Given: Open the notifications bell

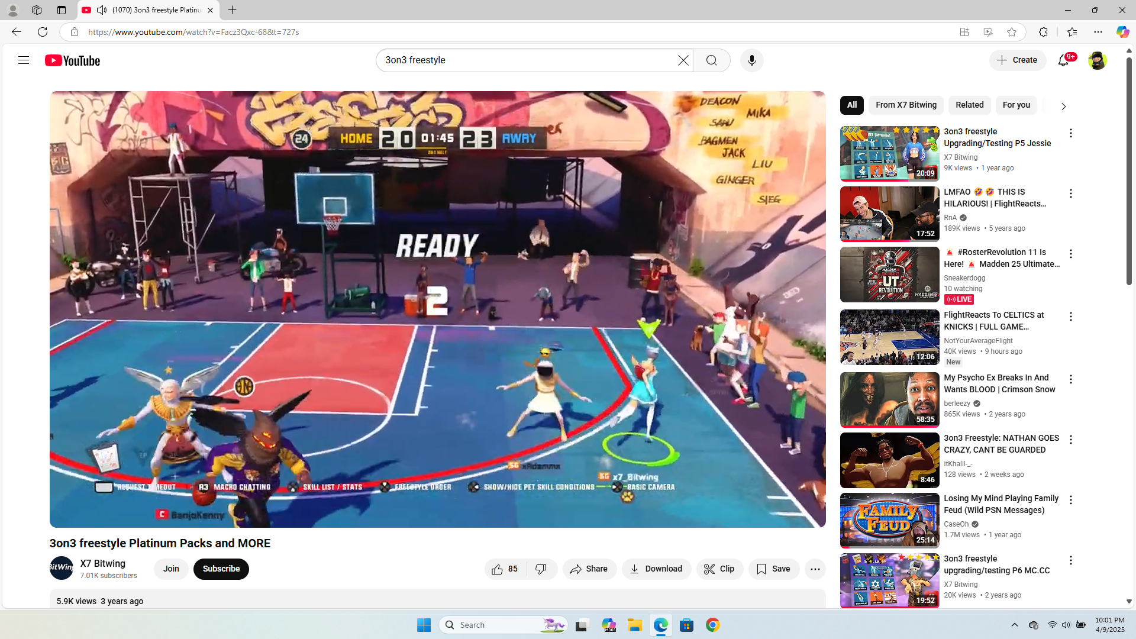Looking at the screenshot, I should pyautogui.click(x=1064, y=60).
